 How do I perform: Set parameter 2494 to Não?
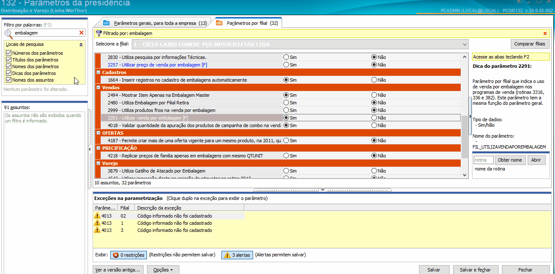[x=374, y=95]
